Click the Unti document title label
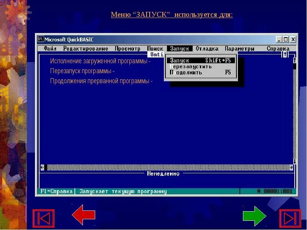The height and width of the screenshot is (230, 307). (157, 54)
